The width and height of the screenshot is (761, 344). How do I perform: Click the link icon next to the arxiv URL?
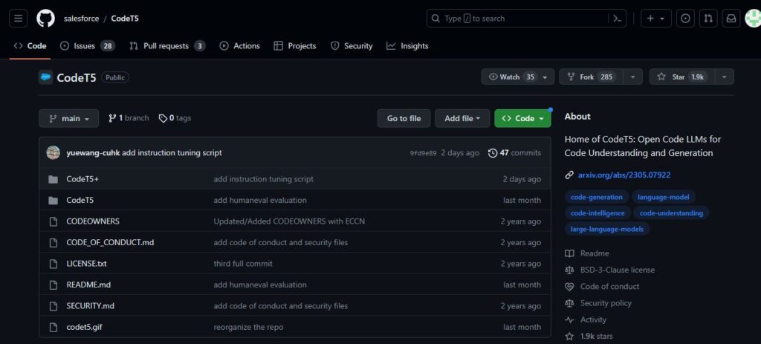(569, 175)
